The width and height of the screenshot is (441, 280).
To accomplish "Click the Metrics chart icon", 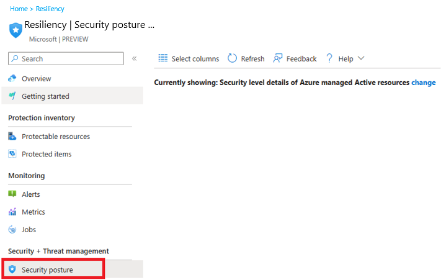I will coord(12,212).
